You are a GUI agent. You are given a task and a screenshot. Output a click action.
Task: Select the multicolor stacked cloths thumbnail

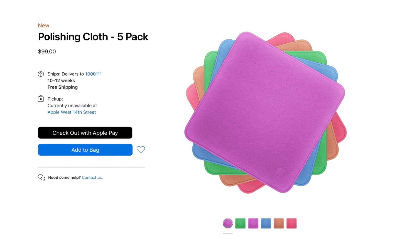point(228,223)
